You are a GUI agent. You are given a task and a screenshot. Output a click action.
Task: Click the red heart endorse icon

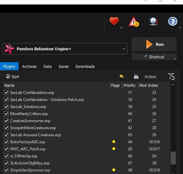click(114, 21)
